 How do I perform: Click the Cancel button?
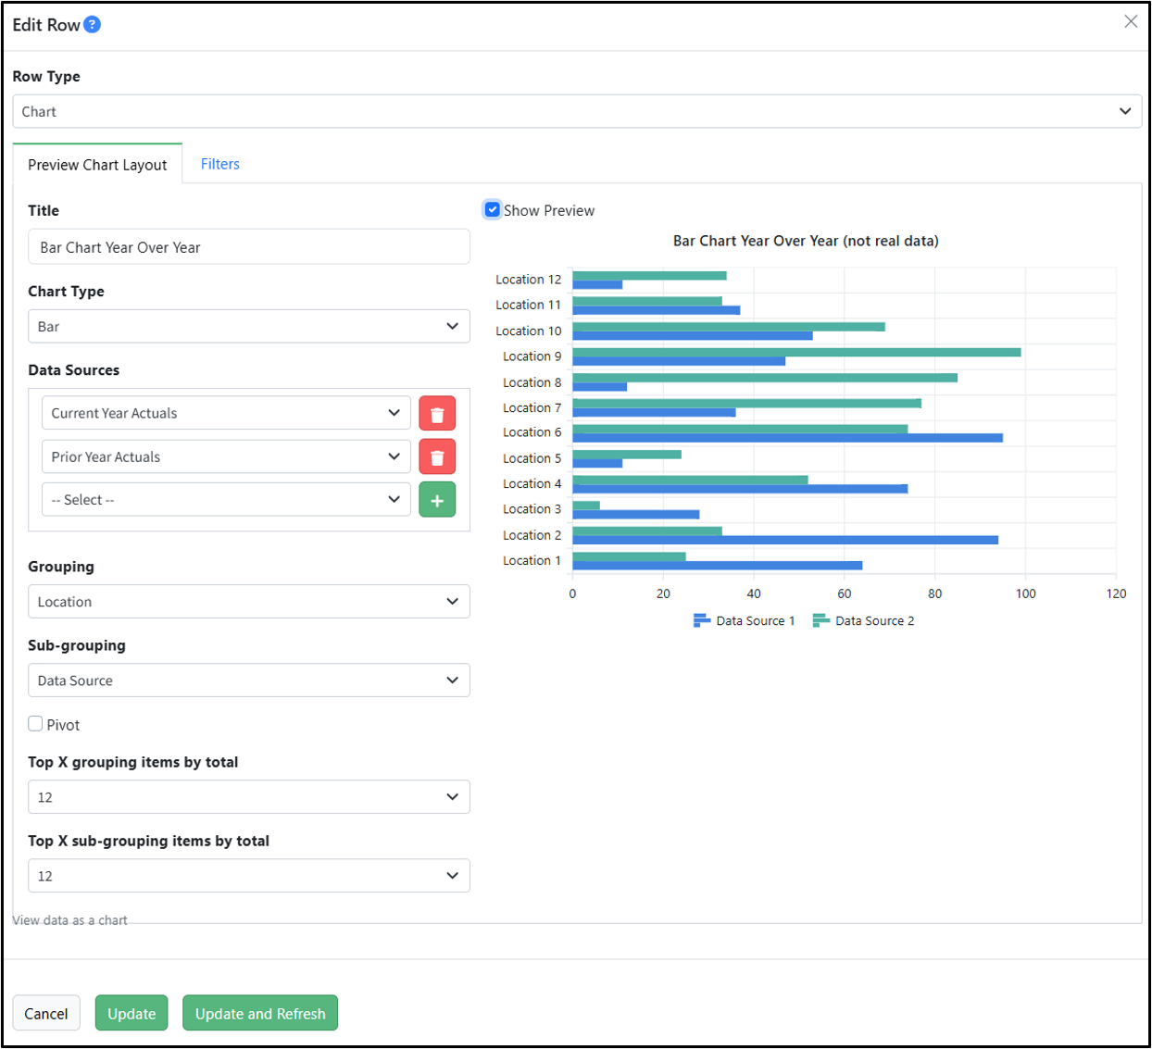46,1013
